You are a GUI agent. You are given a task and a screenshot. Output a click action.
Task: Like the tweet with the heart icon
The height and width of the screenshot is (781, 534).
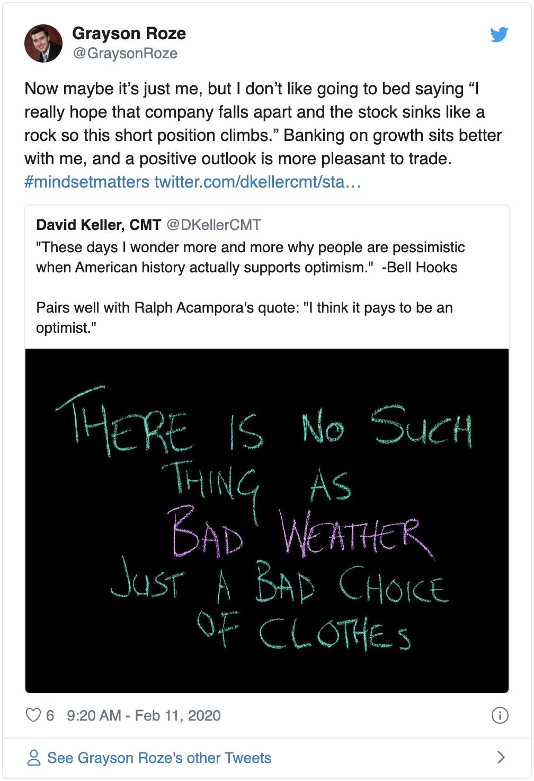(x=33, y=715)
